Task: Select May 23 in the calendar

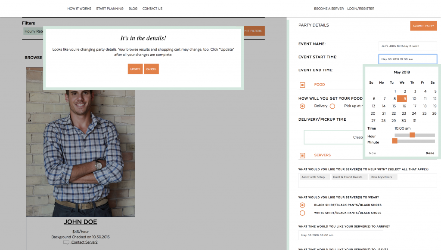Action: [404, 113]
